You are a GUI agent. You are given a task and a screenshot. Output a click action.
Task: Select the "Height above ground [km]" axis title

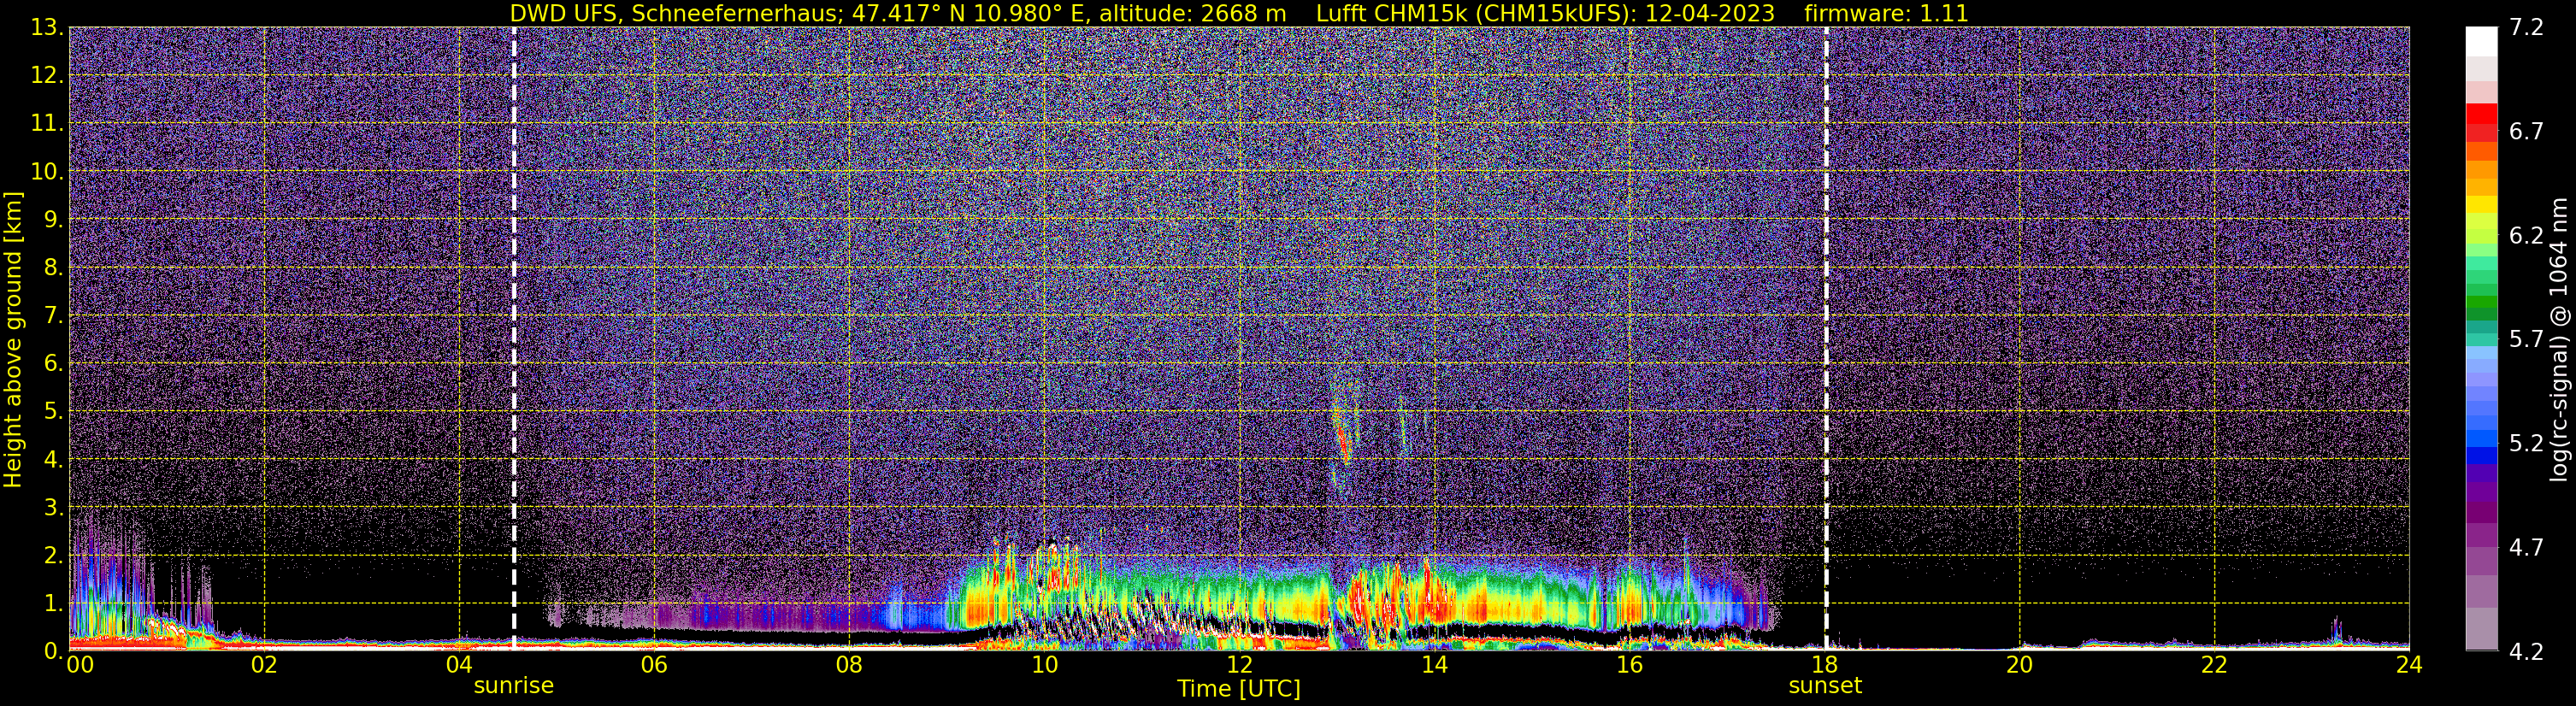point(13,340)
